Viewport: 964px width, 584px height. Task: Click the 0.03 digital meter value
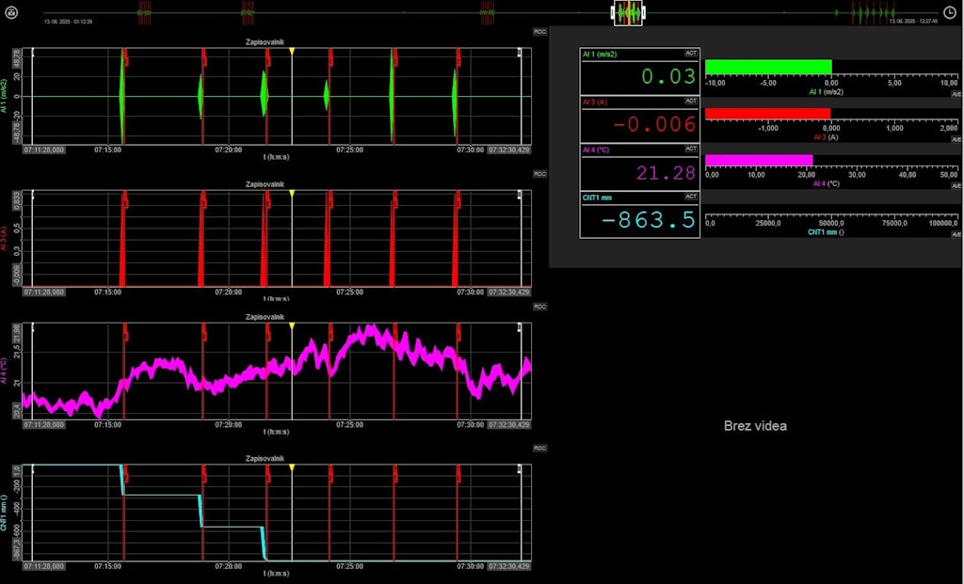point(668,77)
